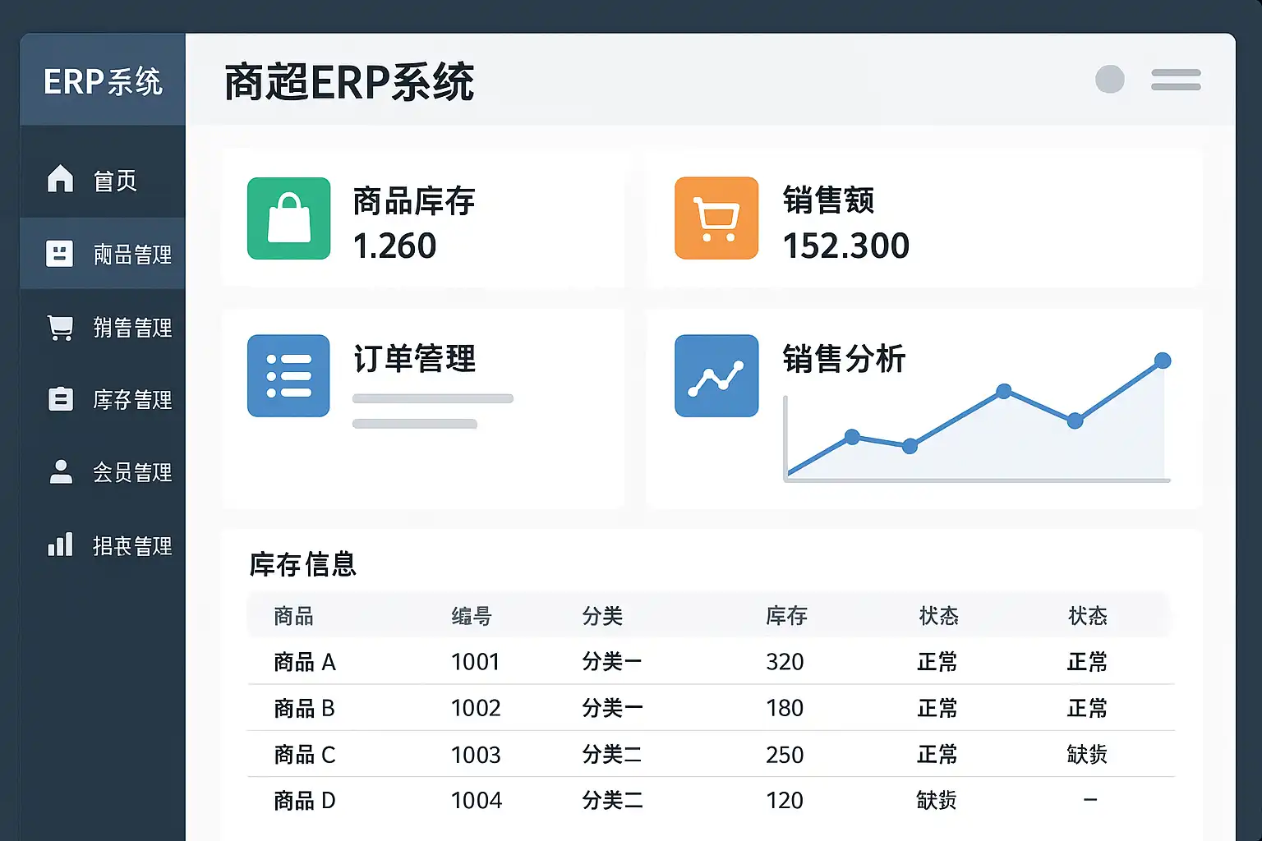This screenshot has height=841, width=1262.
Task: Click the orange cart sales icon
Action: [716, 218]
